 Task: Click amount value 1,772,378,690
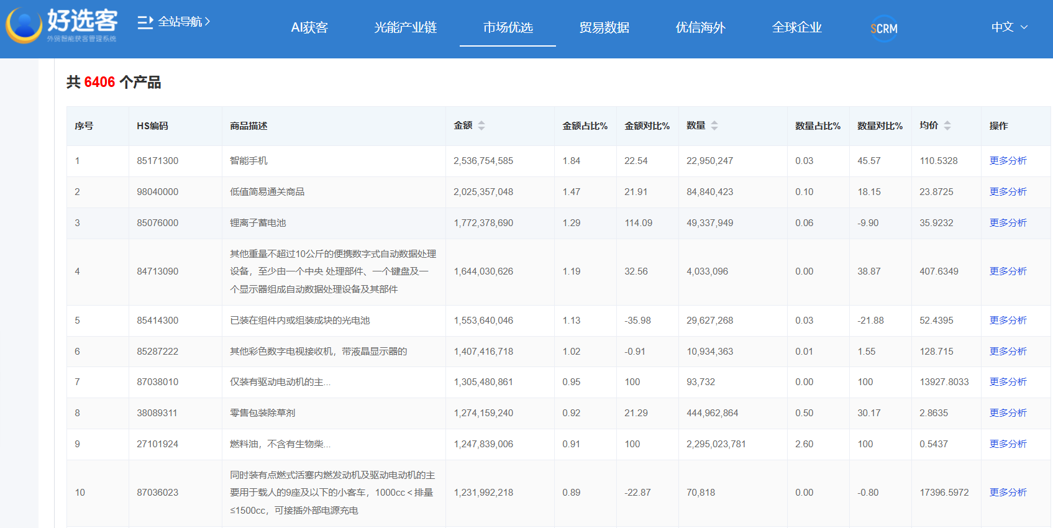[483, 223]
